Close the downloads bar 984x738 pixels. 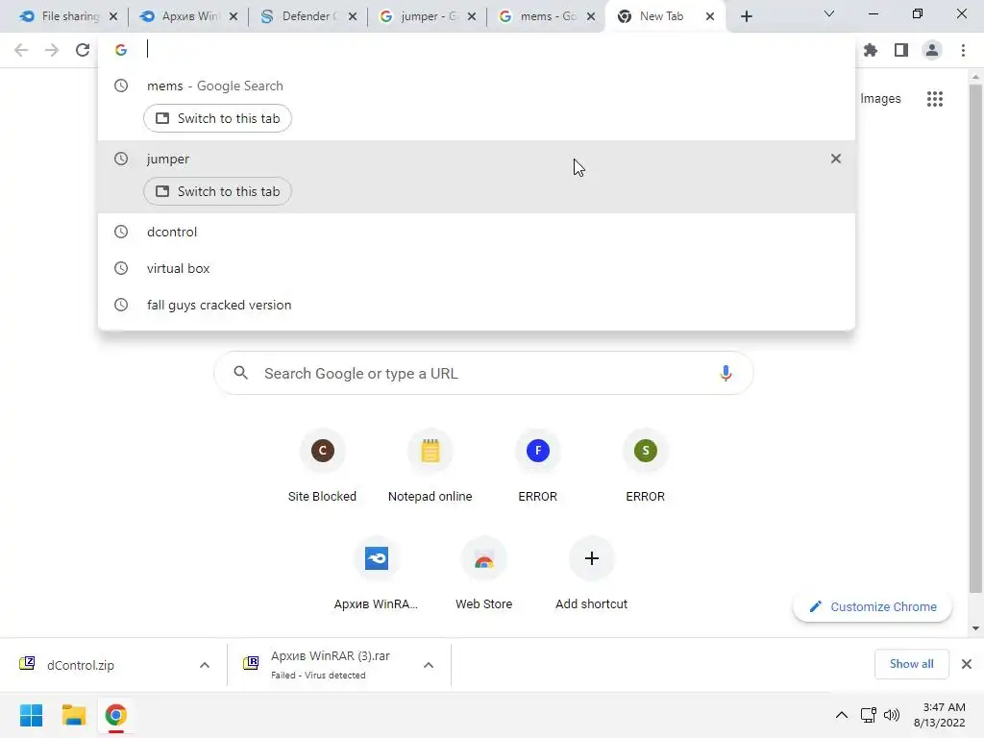pyautogui.click(x=967, y=664)
